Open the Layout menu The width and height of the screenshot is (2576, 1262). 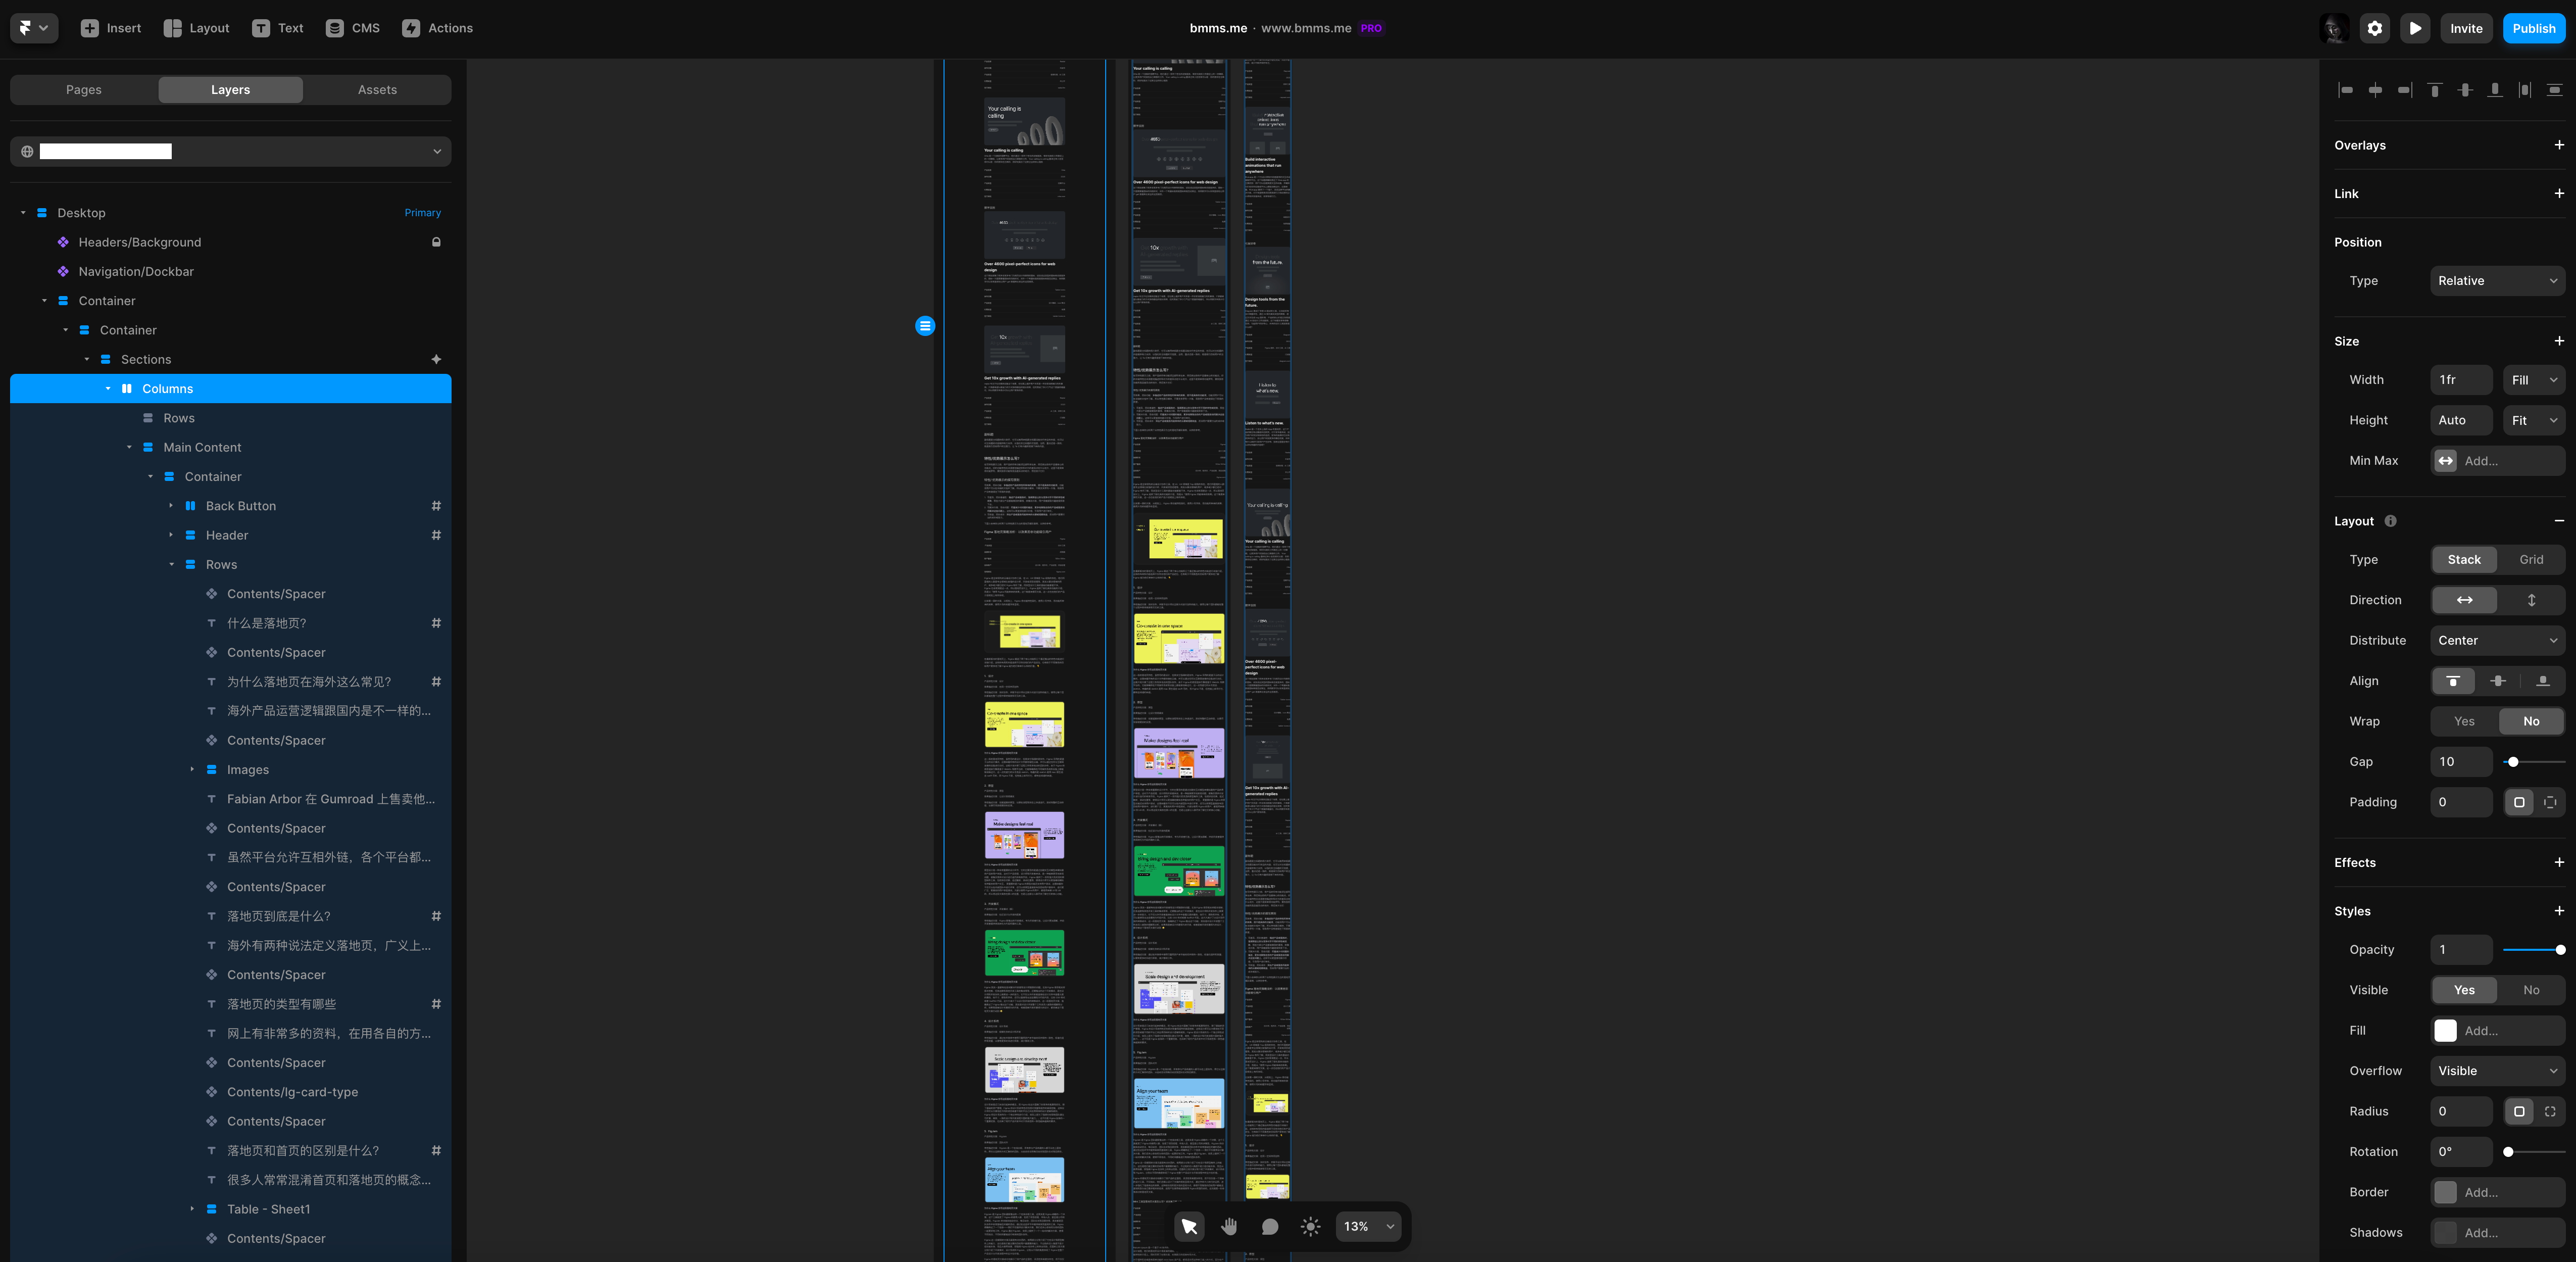point(197,28)
